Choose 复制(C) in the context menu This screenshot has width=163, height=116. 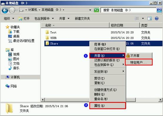[x=108, y=83]
